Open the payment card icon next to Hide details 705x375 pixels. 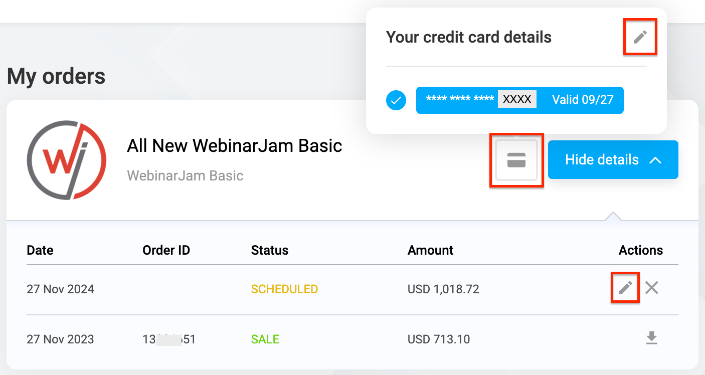click(x=516, y=159)
